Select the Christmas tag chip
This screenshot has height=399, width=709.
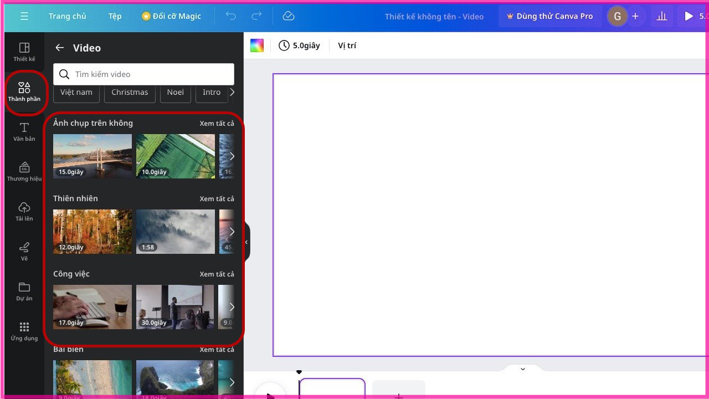[x=130, y=93]
